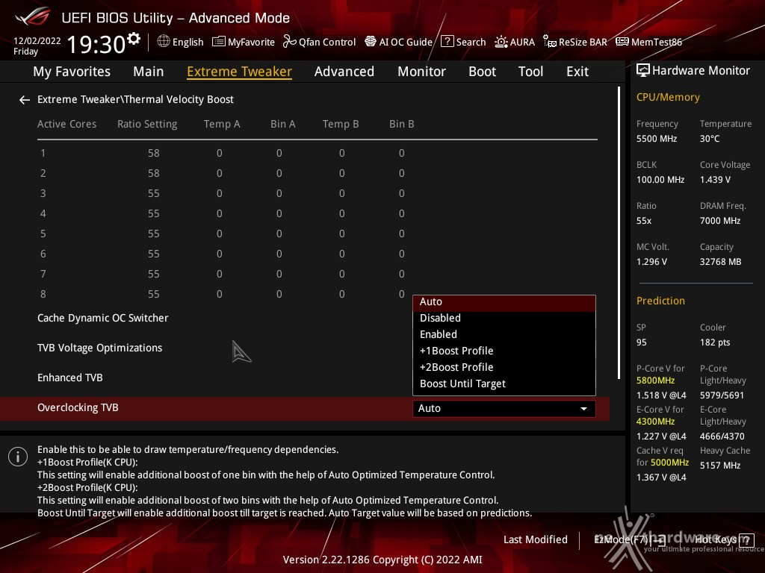Choose Enabled in the dropdown list
Screen dimensions: 765x573
(504, 335)
